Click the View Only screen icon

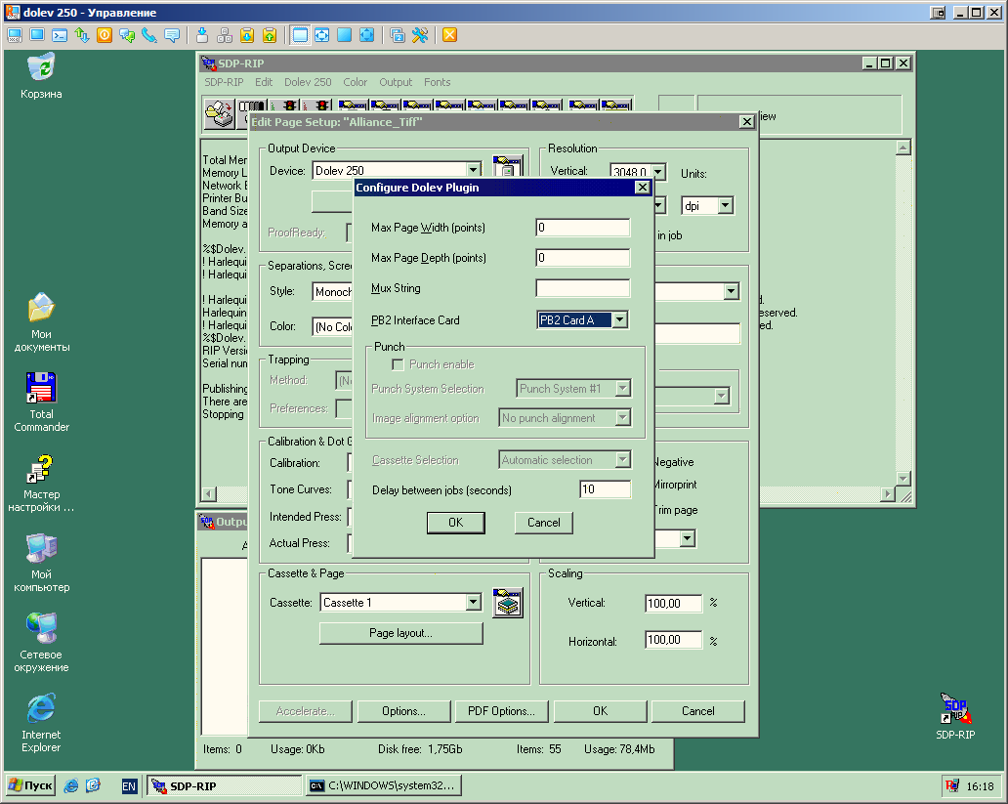[x=37, y=35]
